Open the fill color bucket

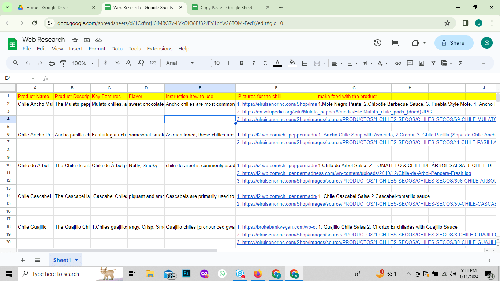tap(292, 63)
